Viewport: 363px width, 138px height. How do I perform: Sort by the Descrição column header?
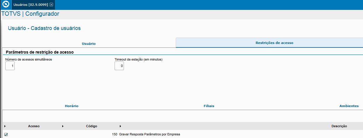[x=339, y=126]
